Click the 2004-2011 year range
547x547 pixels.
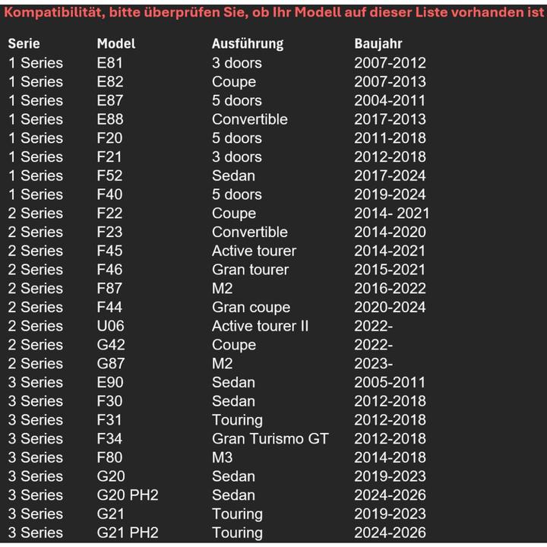click(x=390, y=100)
